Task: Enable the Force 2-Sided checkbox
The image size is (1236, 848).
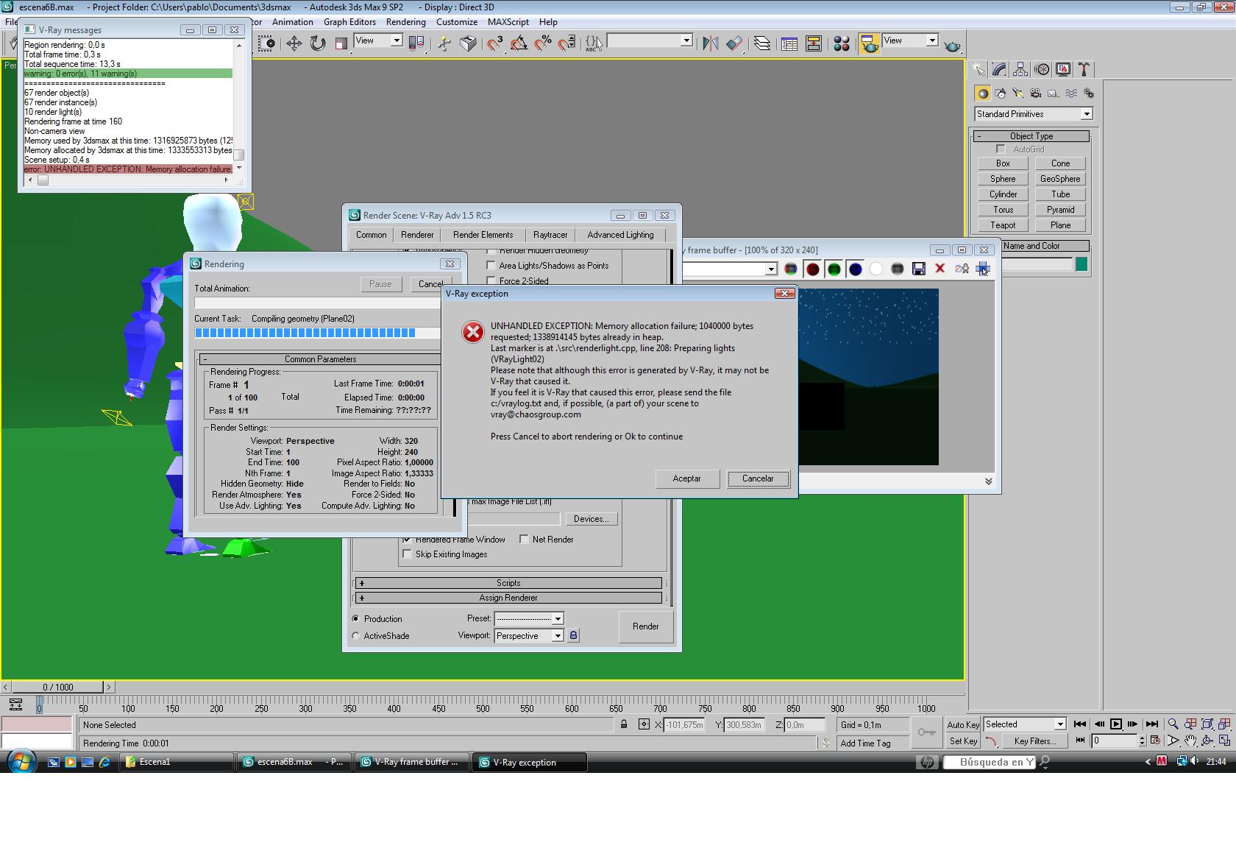Action: coord(491,281)
